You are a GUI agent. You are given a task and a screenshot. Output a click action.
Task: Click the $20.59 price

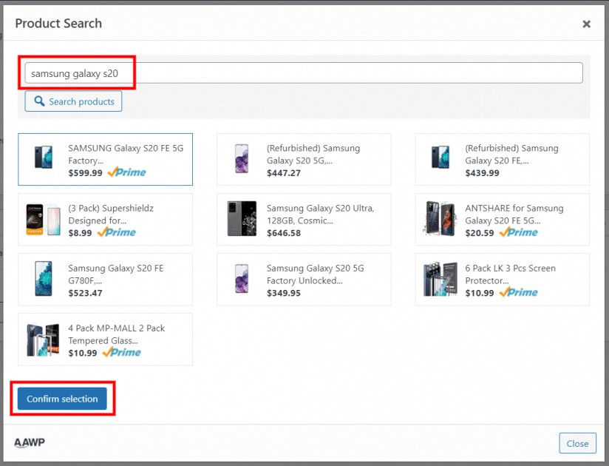click(x=480, y=233)
